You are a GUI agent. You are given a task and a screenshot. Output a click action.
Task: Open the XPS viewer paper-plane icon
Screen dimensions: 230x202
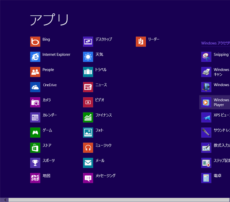point(206,117)
